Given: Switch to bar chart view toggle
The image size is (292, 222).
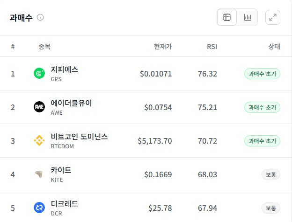Looking at the screenshot, I should click(x=247, y=18).
